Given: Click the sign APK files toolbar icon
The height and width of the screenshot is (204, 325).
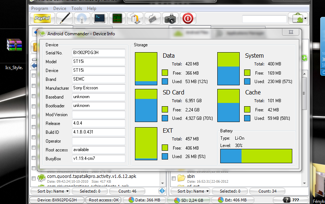Looking at the screenshot, I should (x=135, y=18).
